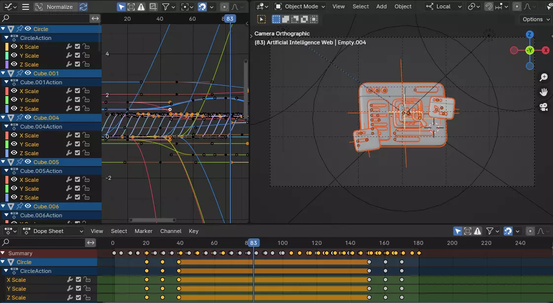Uncheck the Cube.004 Z Scale channel checkbox
This screenshot has height=303, width=553.
coord(77,153)
